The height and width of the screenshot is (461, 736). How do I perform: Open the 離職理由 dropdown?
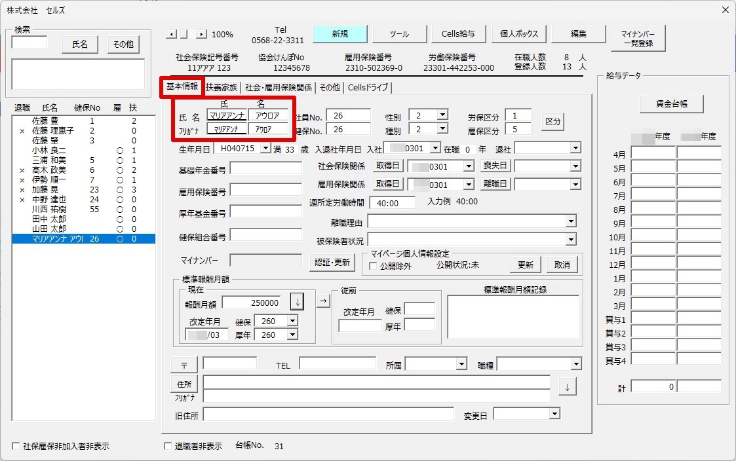click(571, 221)
